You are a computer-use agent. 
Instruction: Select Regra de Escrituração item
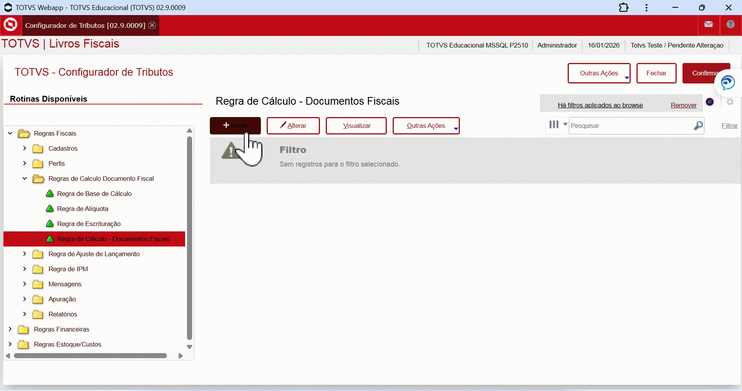(x=89, y=224)
